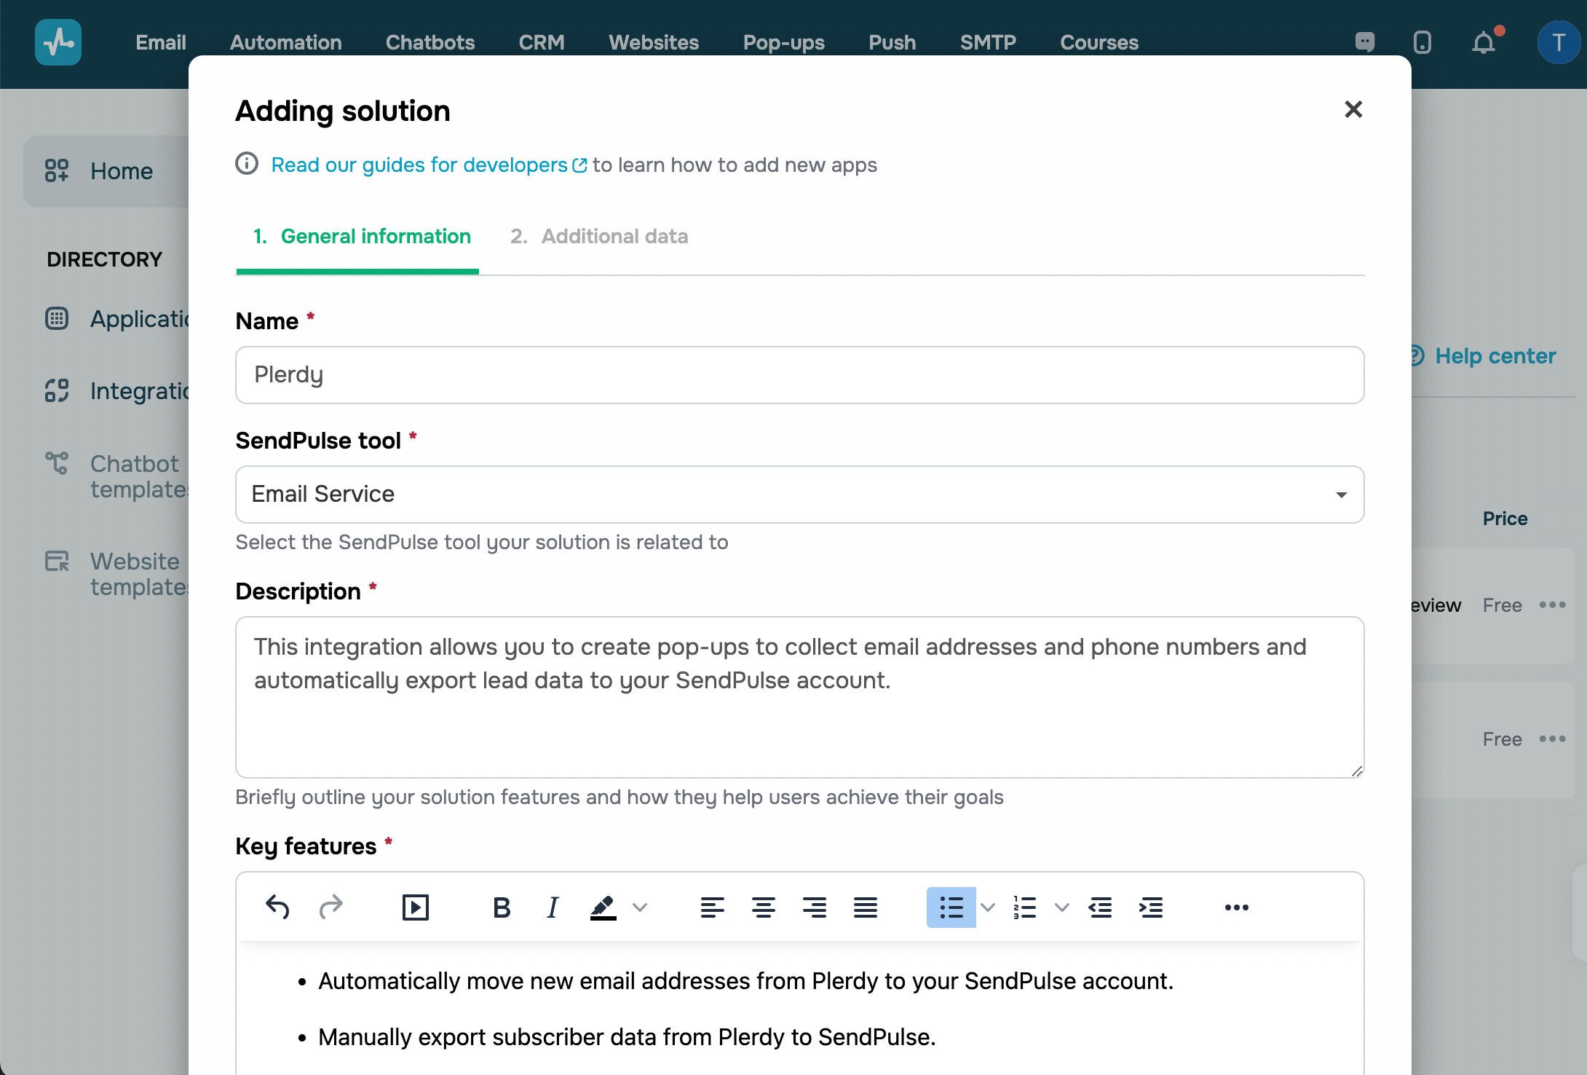Click the Name input field containing Plerdy

[x=799, y=375]
